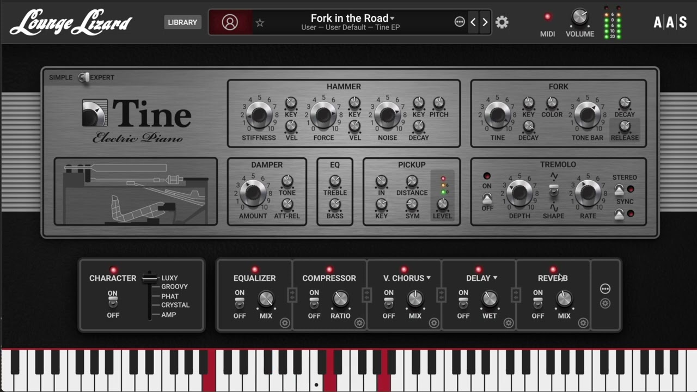Toggle the Tremolo Sync switch

click(x=619, y=214)
